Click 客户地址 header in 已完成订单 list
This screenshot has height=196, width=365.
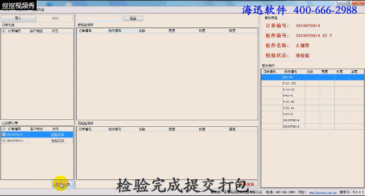pos(37,129)
